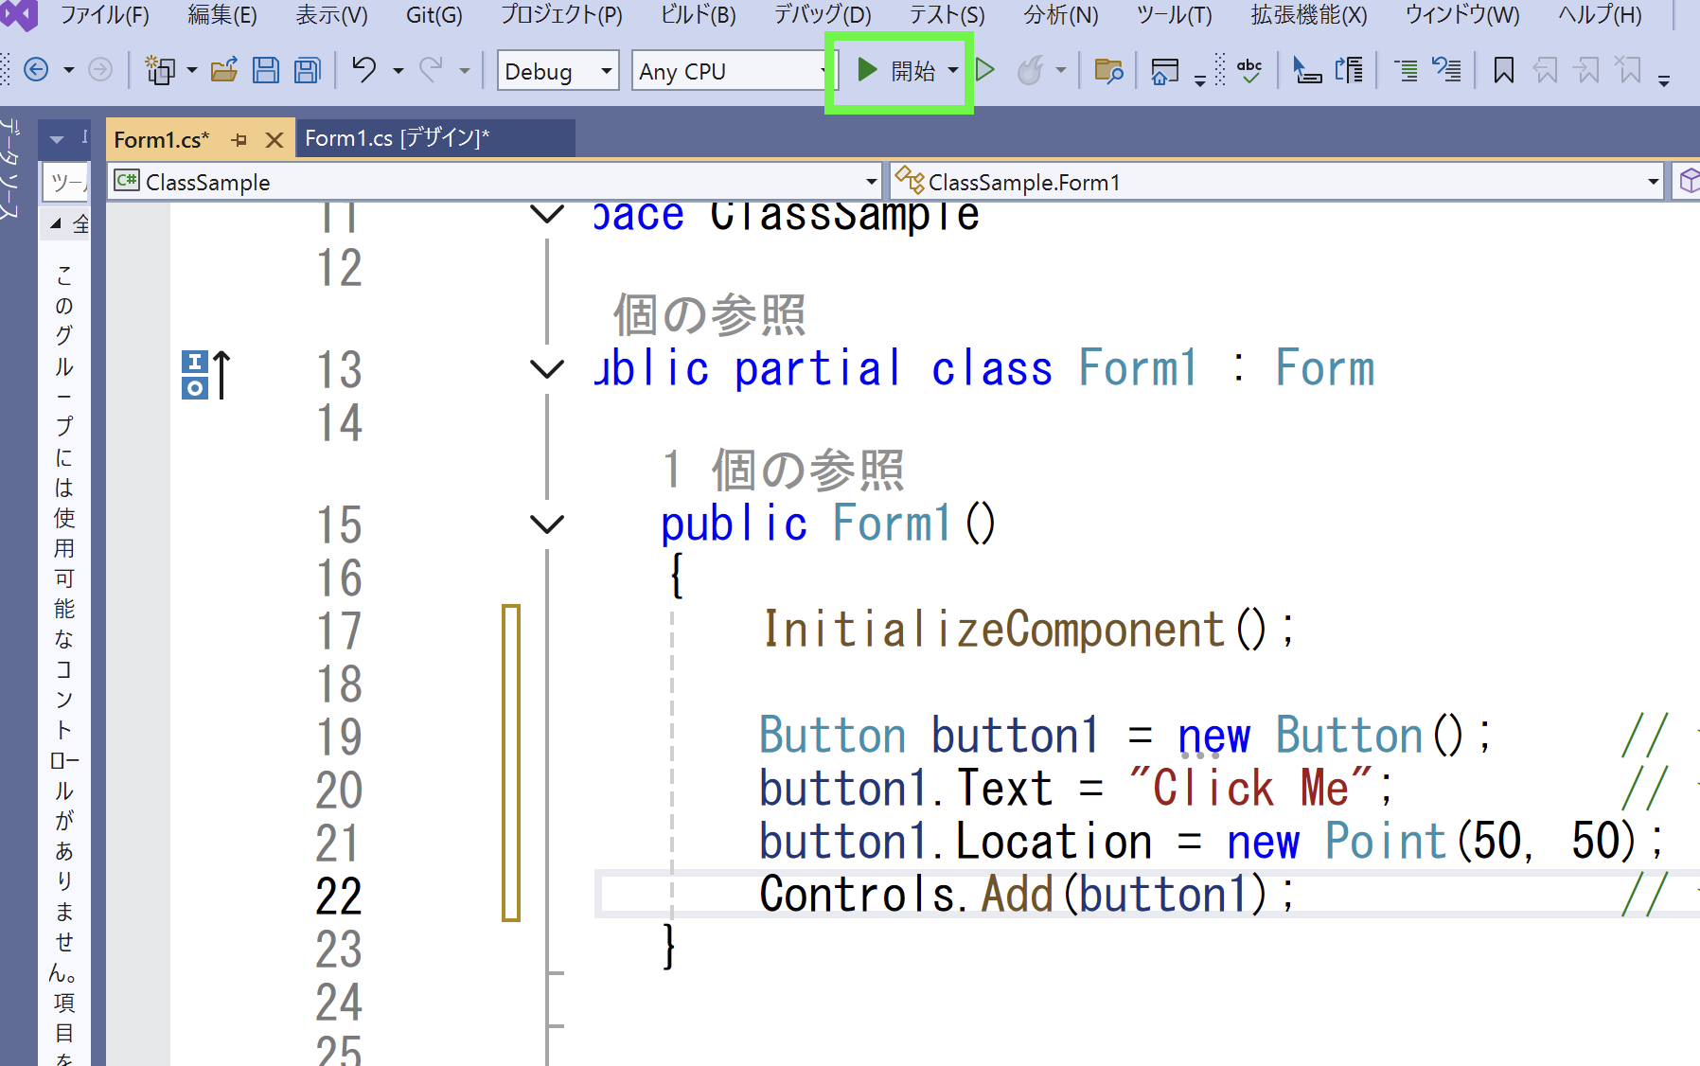Click the comment out selected lines icon

pos(1408,70)
